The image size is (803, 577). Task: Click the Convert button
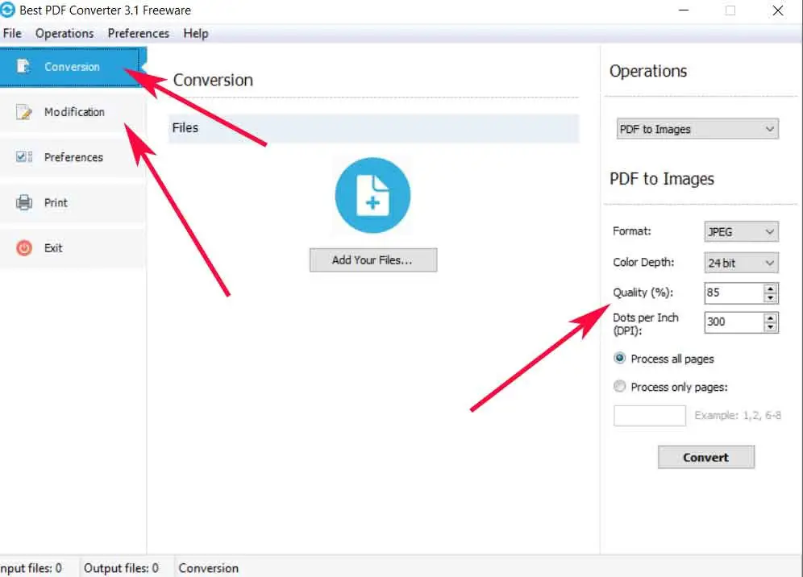coord(705,457)
